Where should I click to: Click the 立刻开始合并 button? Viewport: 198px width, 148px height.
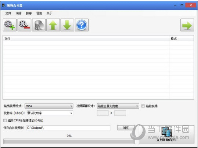[x=166, y=134]
